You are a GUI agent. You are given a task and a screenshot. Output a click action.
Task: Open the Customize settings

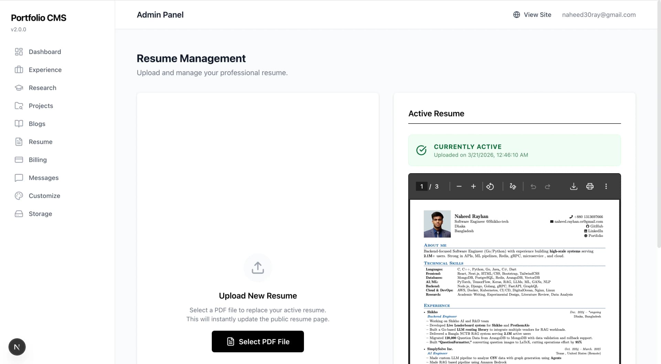(x=44, y=196)
